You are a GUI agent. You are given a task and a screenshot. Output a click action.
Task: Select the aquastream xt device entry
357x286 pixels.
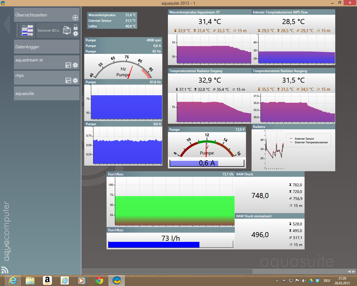(39, 60)
